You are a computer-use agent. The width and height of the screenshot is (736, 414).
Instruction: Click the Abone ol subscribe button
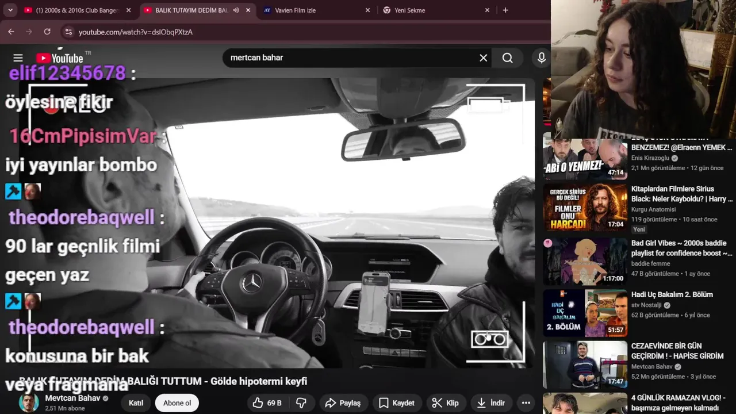[x=177, y=403]
